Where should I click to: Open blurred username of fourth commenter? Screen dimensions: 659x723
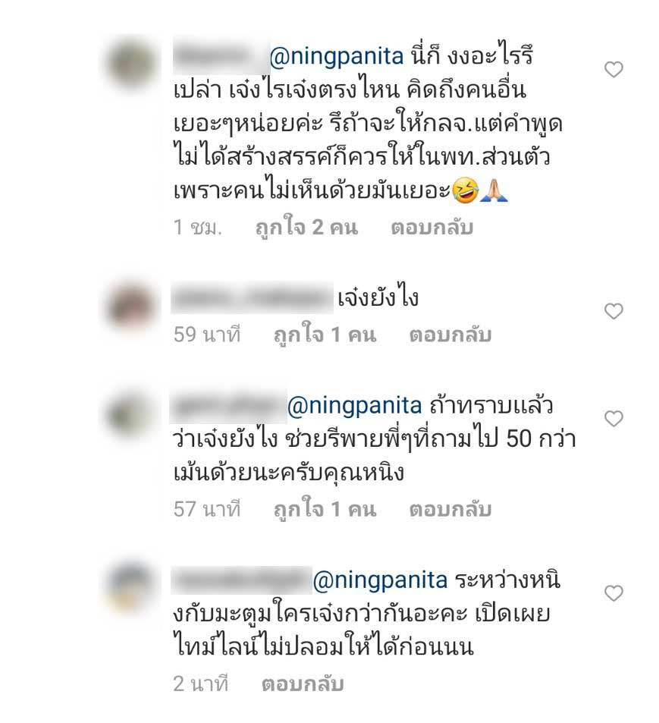point(241,580)
